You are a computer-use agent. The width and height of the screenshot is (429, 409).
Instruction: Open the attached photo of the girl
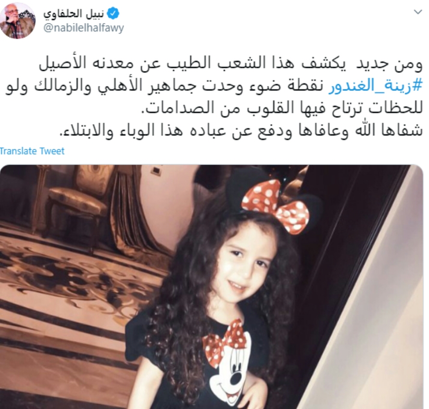coord(212,287)
